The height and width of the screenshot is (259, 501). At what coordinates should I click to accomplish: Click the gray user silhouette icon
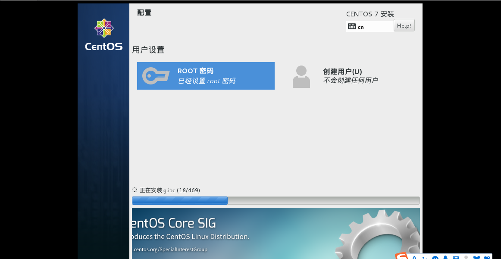(301, 77)
